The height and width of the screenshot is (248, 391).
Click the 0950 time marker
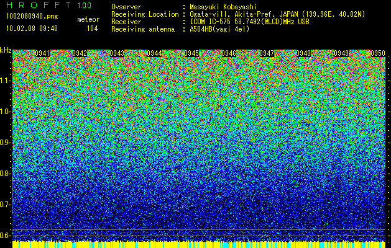[379, 53]
